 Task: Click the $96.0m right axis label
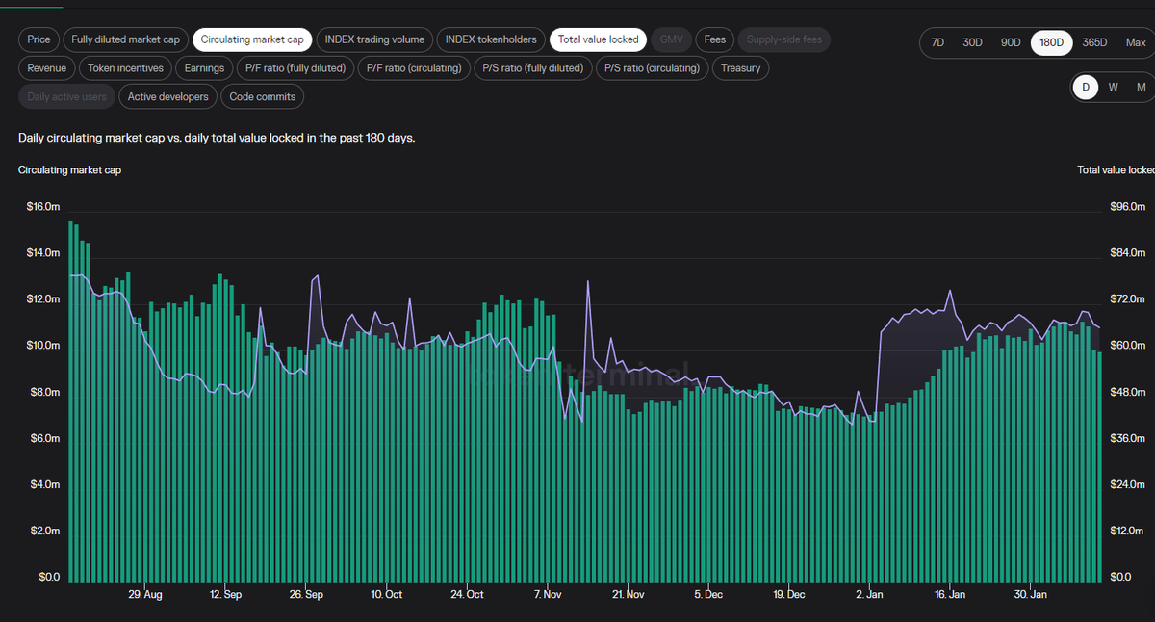[1126, 207]
